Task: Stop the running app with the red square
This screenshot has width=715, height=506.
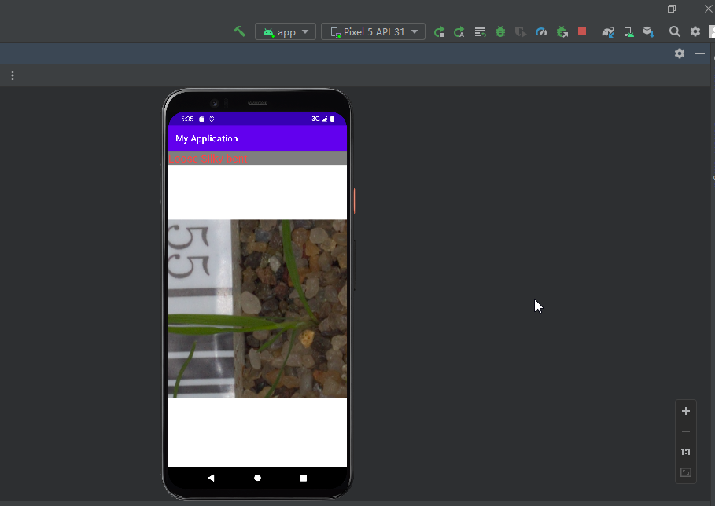Action: [x=582, y=31]
